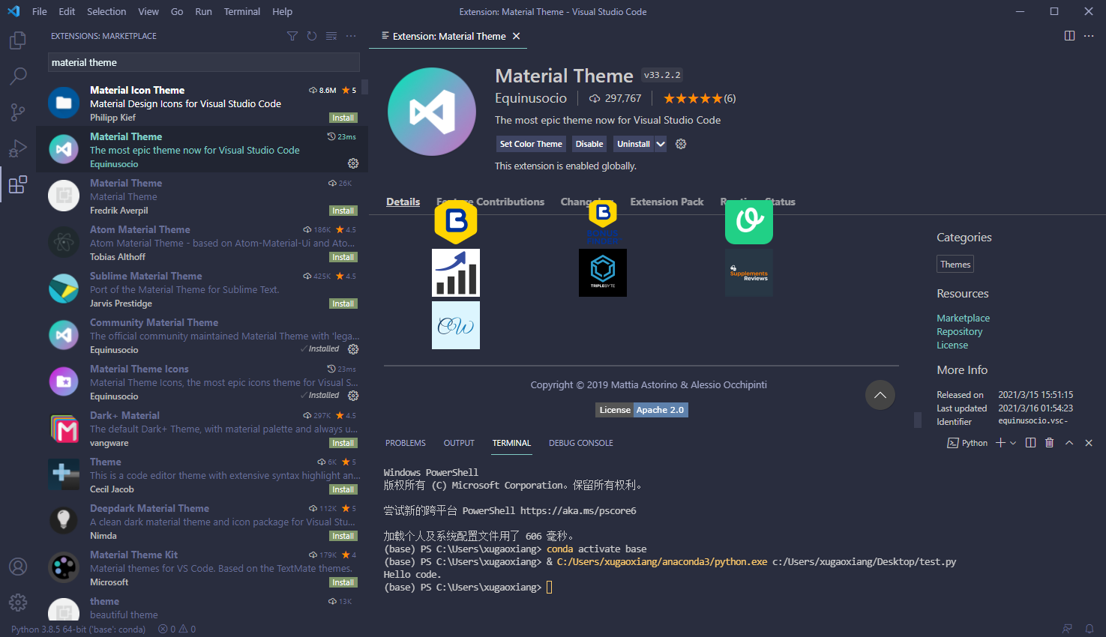Open the Source Control view

(18, 112)
